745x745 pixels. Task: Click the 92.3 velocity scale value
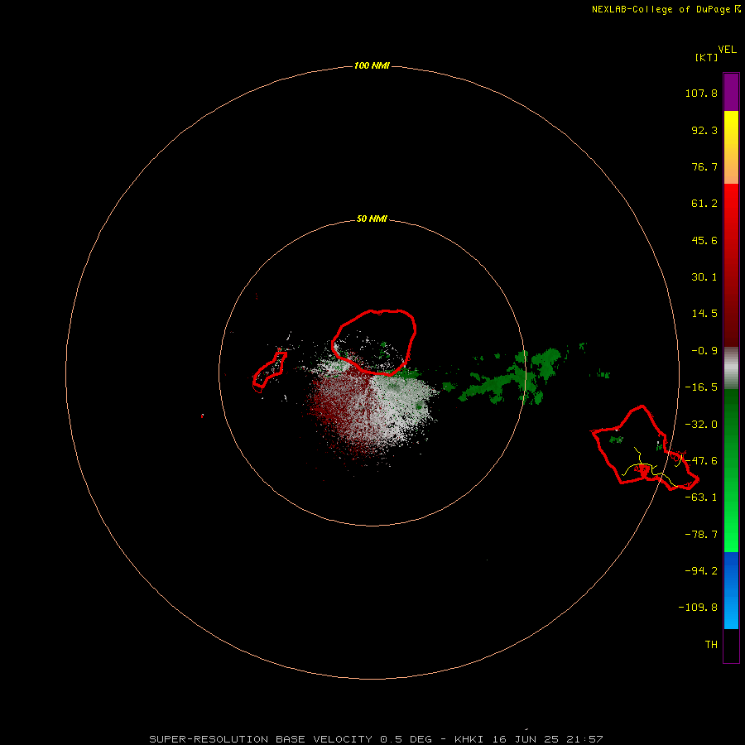(704, 130)
